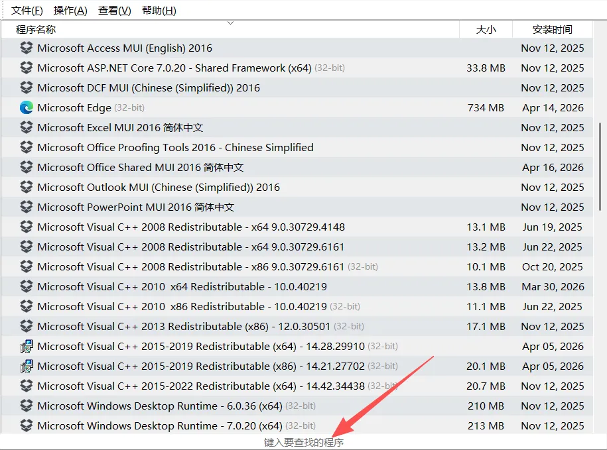This screenshot has height=450, width=607.
Task: Click the Jun 19, 2025 install date
Action: pos(553,227)
